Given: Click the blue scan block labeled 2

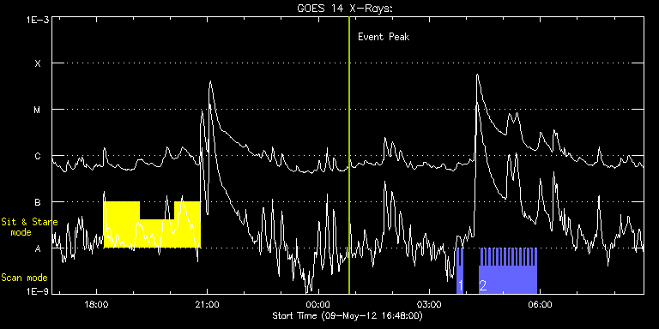Looking at the screenshot, I should pos(508,271).
